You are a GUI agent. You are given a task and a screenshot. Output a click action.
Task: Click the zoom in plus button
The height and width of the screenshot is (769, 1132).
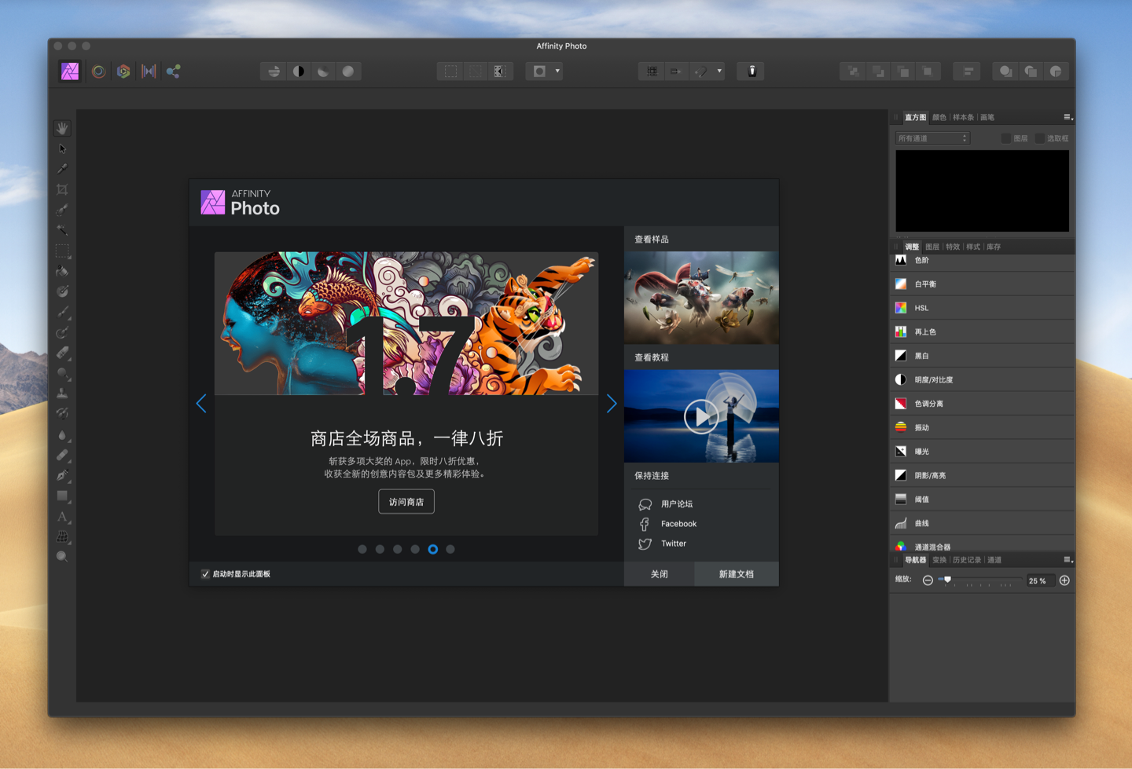1064,580
